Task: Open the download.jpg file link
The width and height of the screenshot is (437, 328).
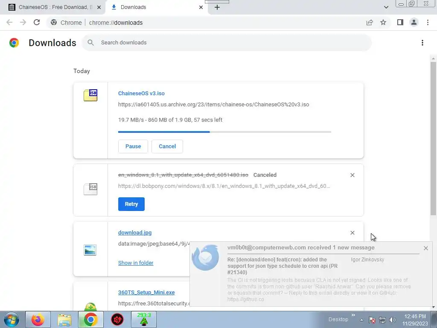Action: click(x=135, y=233)
